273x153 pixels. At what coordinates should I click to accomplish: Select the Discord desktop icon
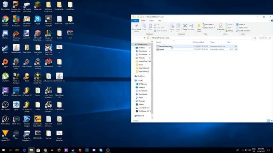click(x=5, y=34)
